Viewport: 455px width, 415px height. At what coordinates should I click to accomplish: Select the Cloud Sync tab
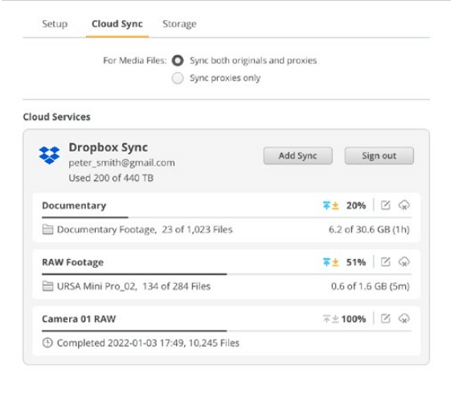(x=117, y=24)
